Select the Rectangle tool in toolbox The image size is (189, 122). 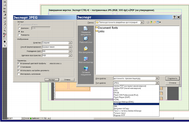[x=5, y=5]
